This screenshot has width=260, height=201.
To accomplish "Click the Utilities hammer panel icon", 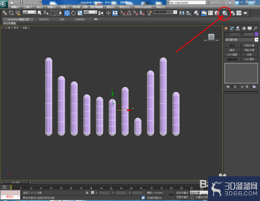I will coord(255,29).
